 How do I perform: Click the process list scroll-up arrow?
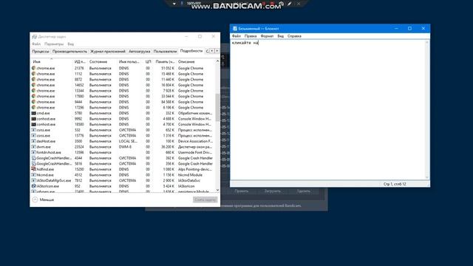pos(217,61)
